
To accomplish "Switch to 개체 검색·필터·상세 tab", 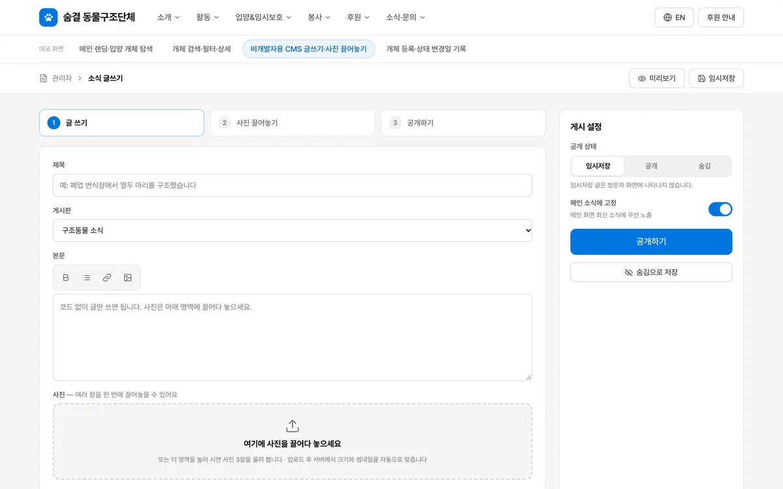I will coord(202,49).
